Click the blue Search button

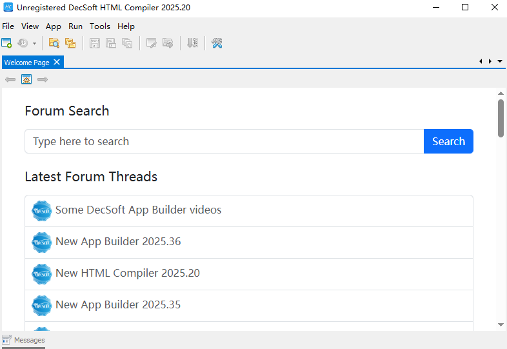point(448,141)
